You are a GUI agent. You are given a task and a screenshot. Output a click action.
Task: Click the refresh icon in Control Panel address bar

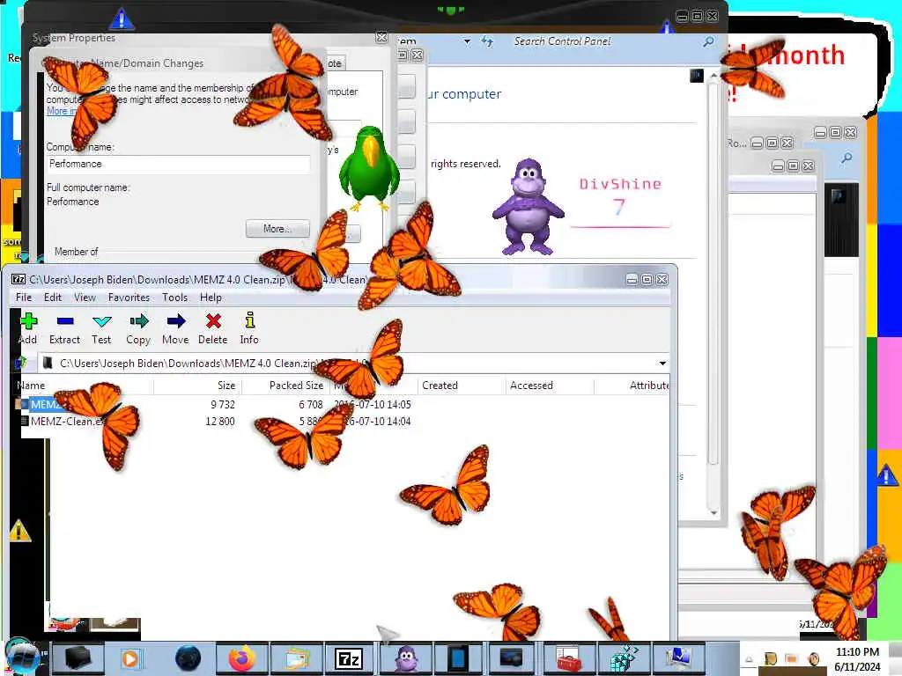tap(487, 41)
